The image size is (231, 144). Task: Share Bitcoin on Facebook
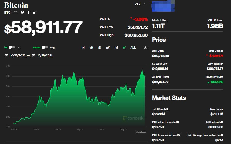click(29, 12)
